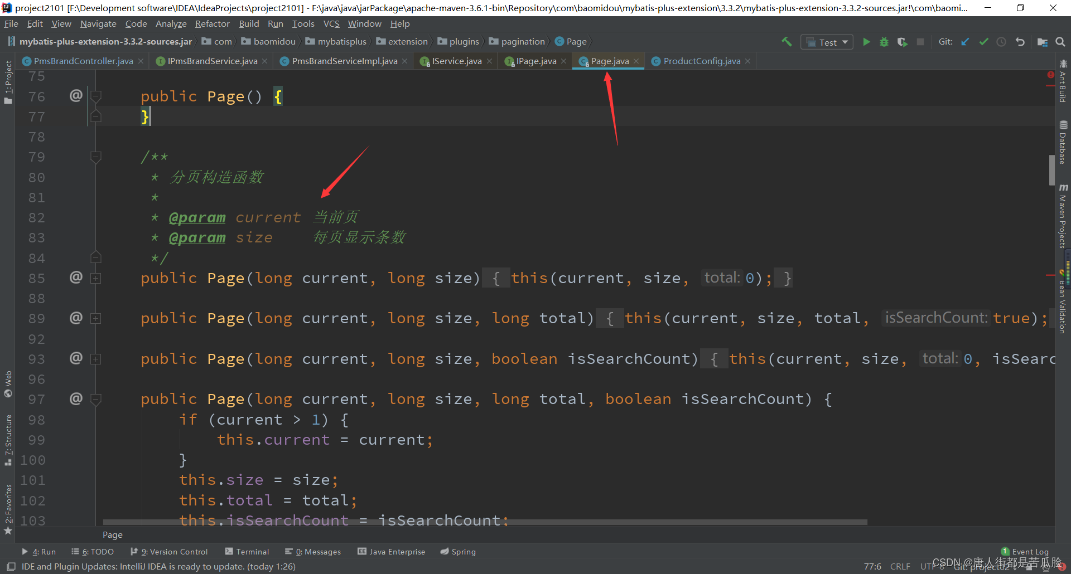Open the Event Log button
This screenshot has width=1071, height=574.
1025,552
